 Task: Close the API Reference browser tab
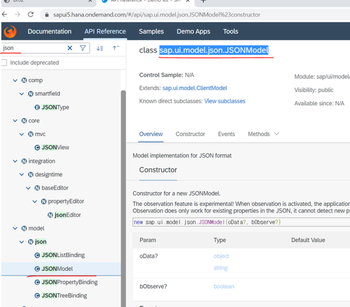click(x=188, y=1)
